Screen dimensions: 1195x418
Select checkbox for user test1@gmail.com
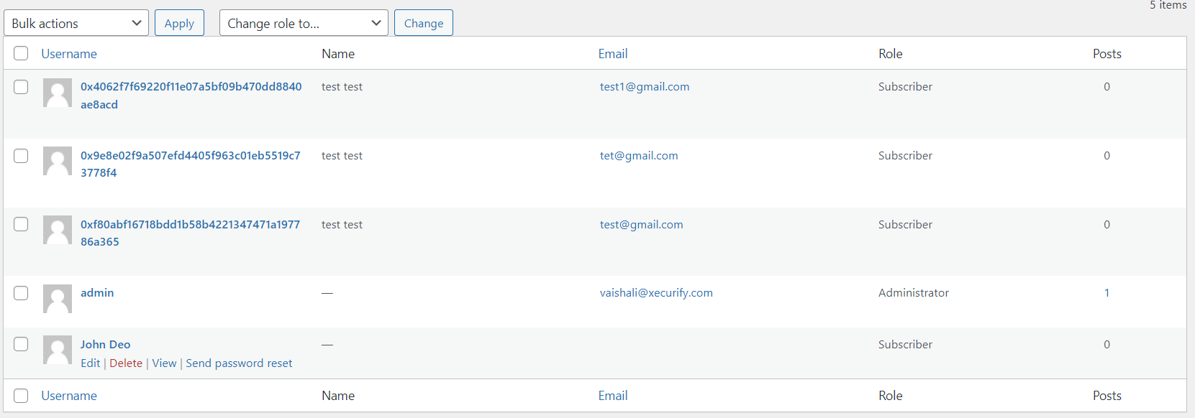point(21,87)
